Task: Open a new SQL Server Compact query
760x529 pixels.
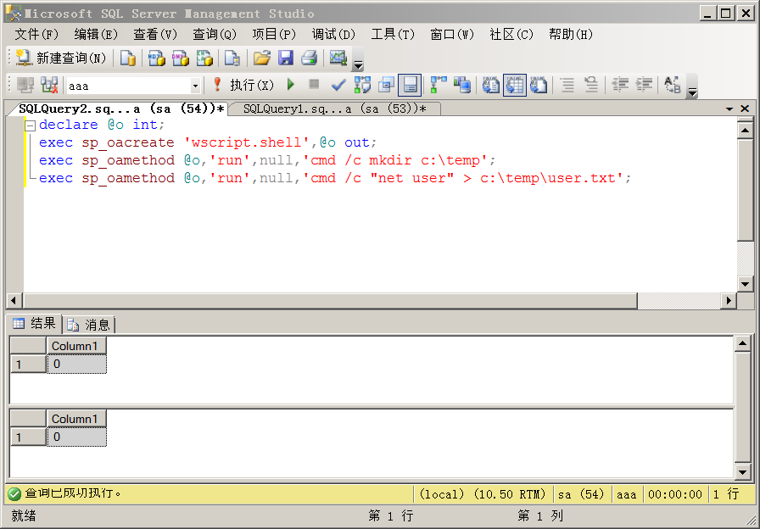Action: pyautogui.click(x=232, y=58)
